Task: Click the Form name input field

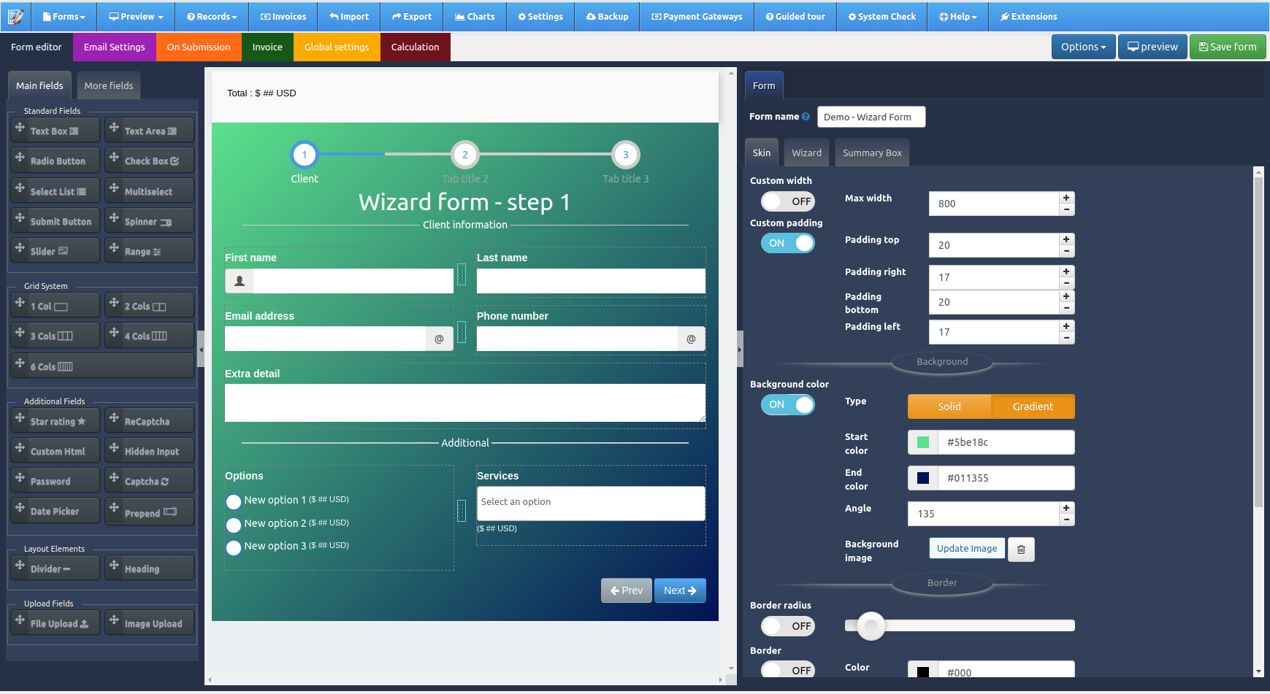Action: tap(871, 117)
